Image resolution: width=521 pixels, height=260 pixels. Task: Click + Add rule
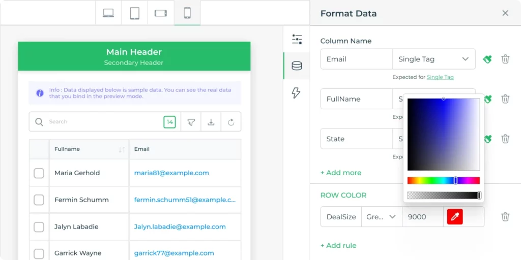[x=338, y=245]
